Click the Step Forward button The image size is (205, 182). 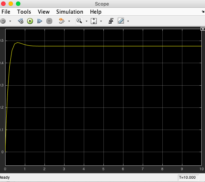[x=40, y=21]
